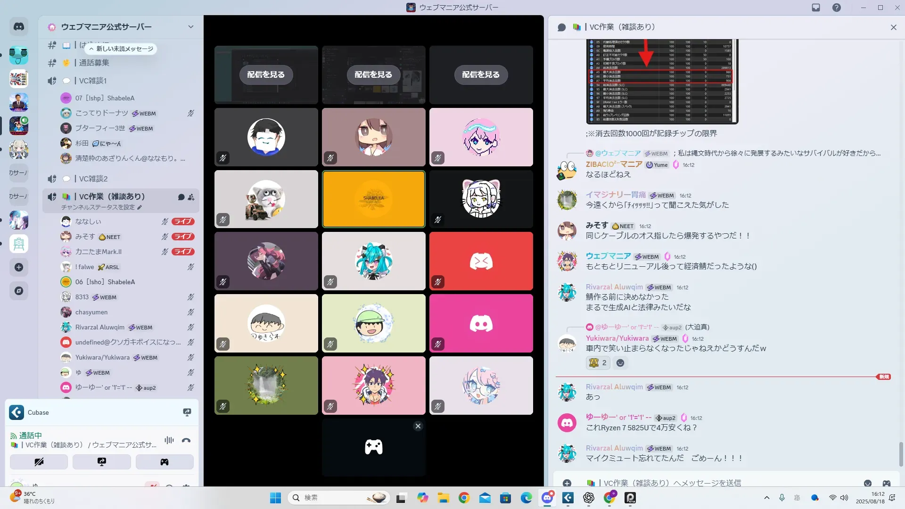Add a server with plus icon

coord(19,267)
